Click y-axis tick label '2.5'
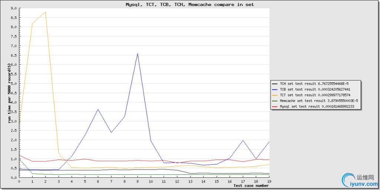380x190 pixels. point(14,131)
